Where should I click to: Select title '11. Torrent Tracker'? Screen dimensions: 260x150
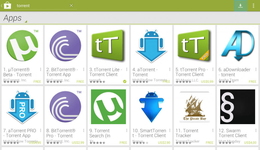(x=187, y=133)
